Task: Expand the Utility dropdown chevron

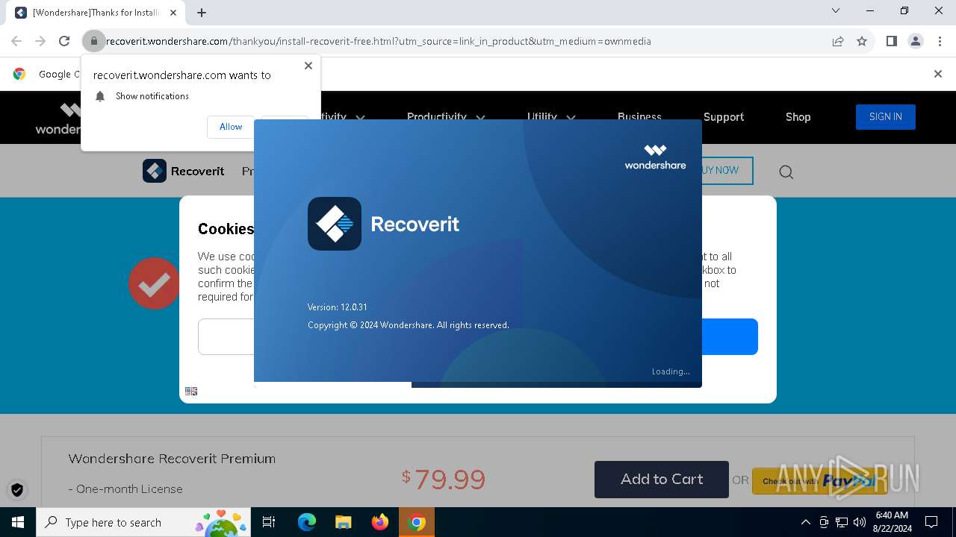Action: [571, 118]
